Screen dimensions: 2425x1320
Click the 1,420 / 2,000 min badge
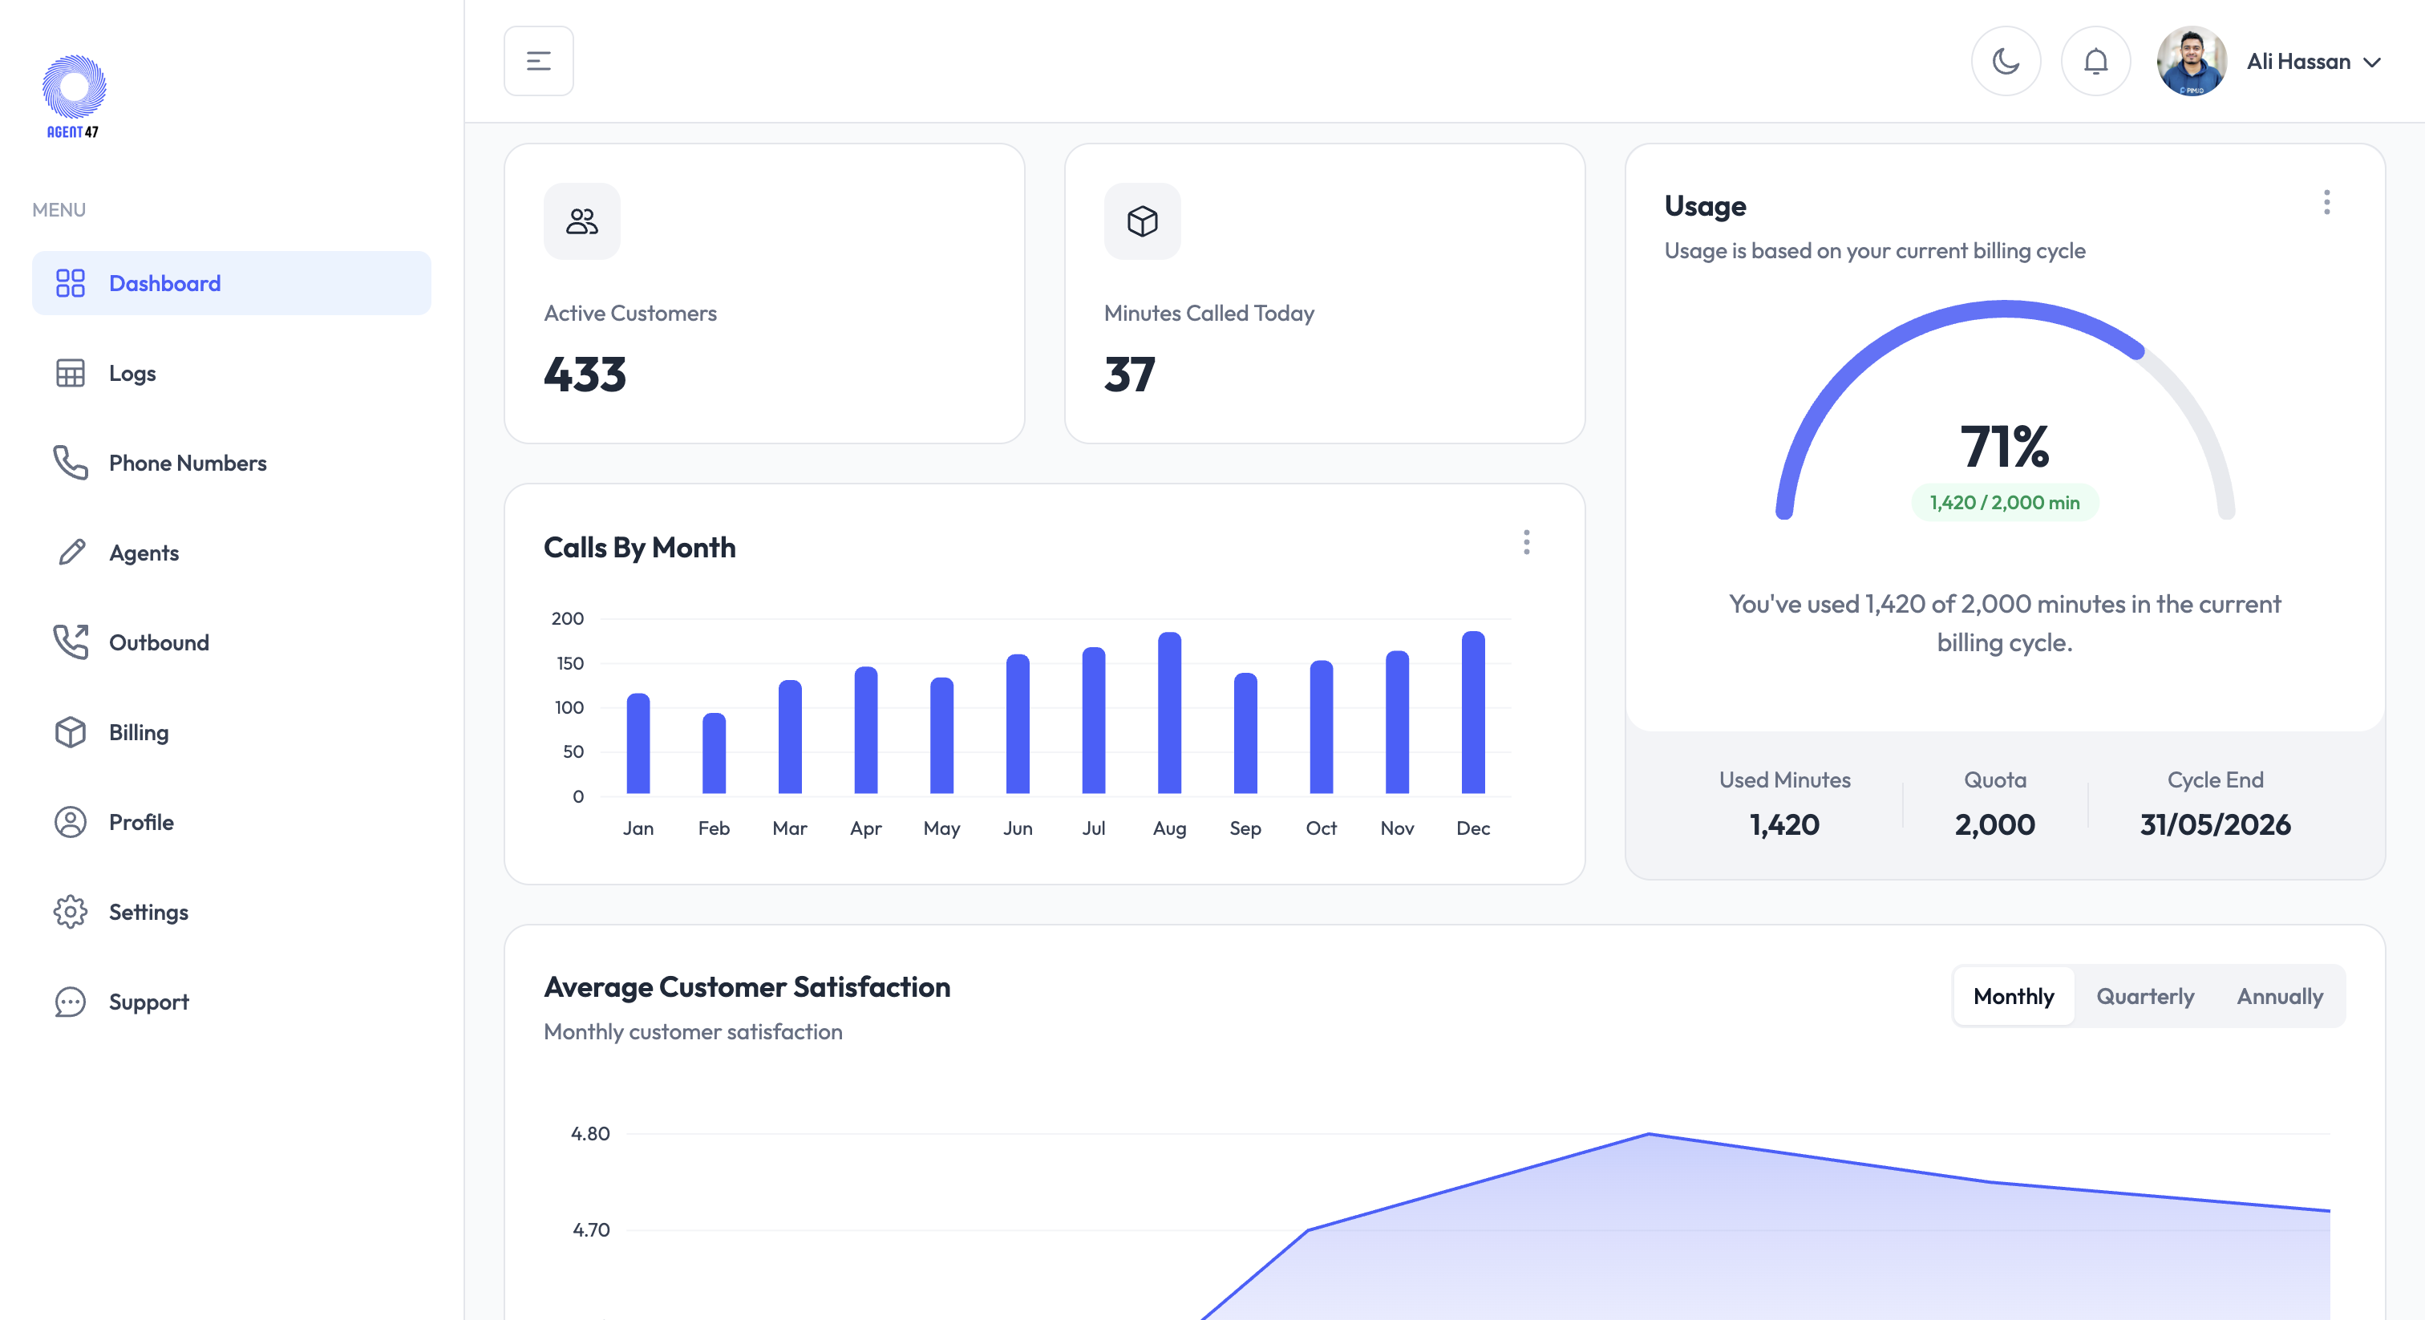point(2004,503)
